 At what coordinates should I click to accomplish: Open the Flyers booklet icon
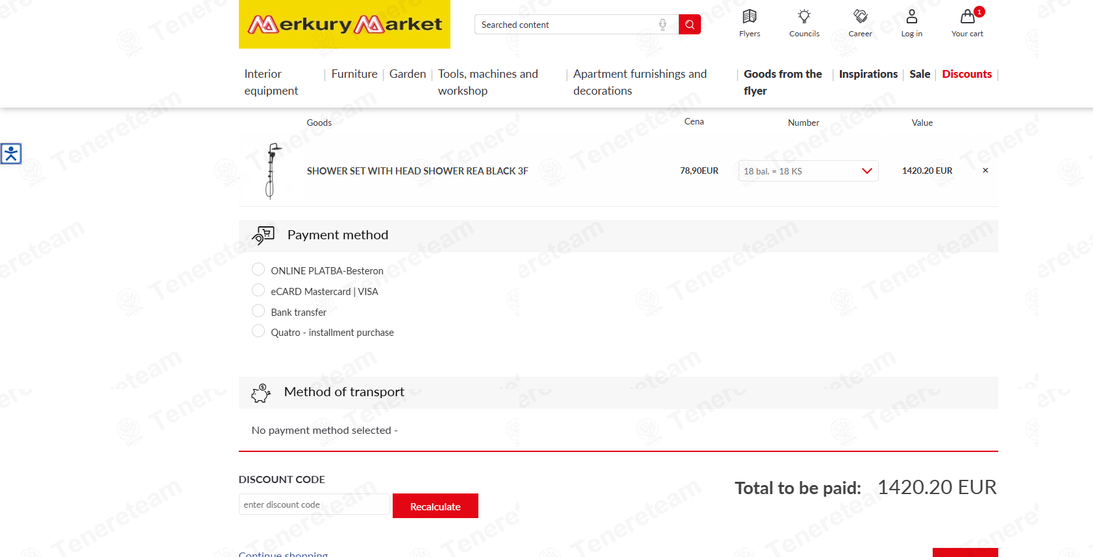750,16
